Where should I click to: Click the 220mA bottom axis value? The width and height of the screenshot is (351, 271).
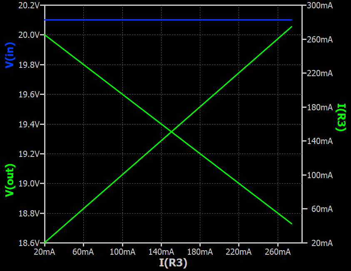coord(239,252)
